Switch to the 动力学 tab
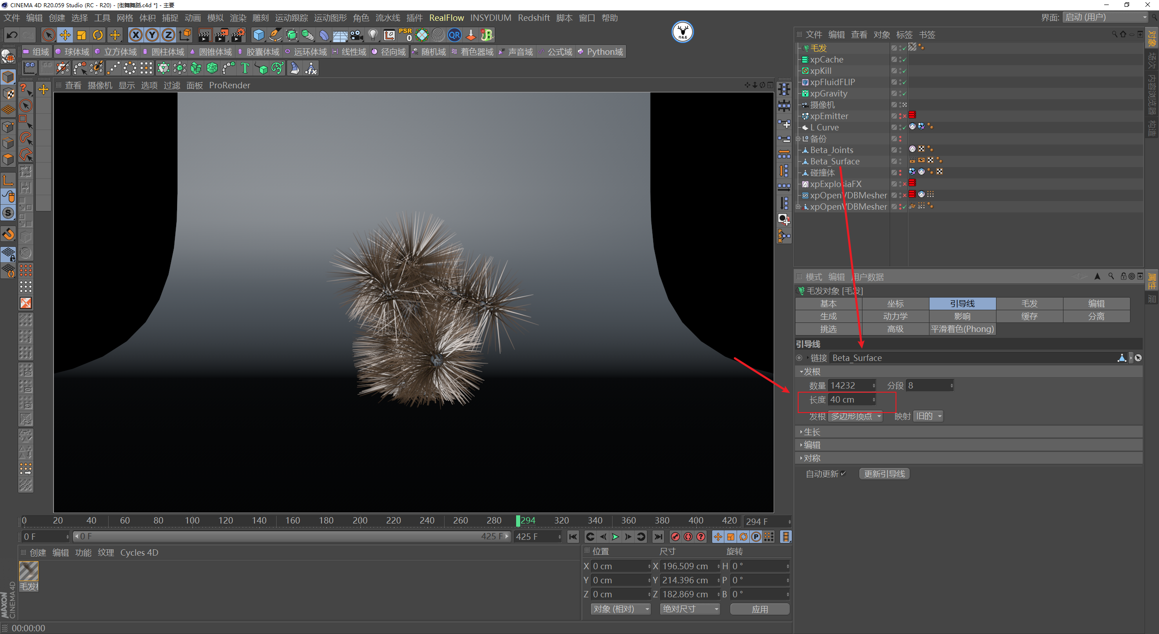 tap(895, 316)
